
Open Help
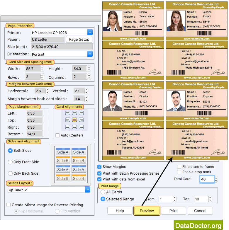120,211
